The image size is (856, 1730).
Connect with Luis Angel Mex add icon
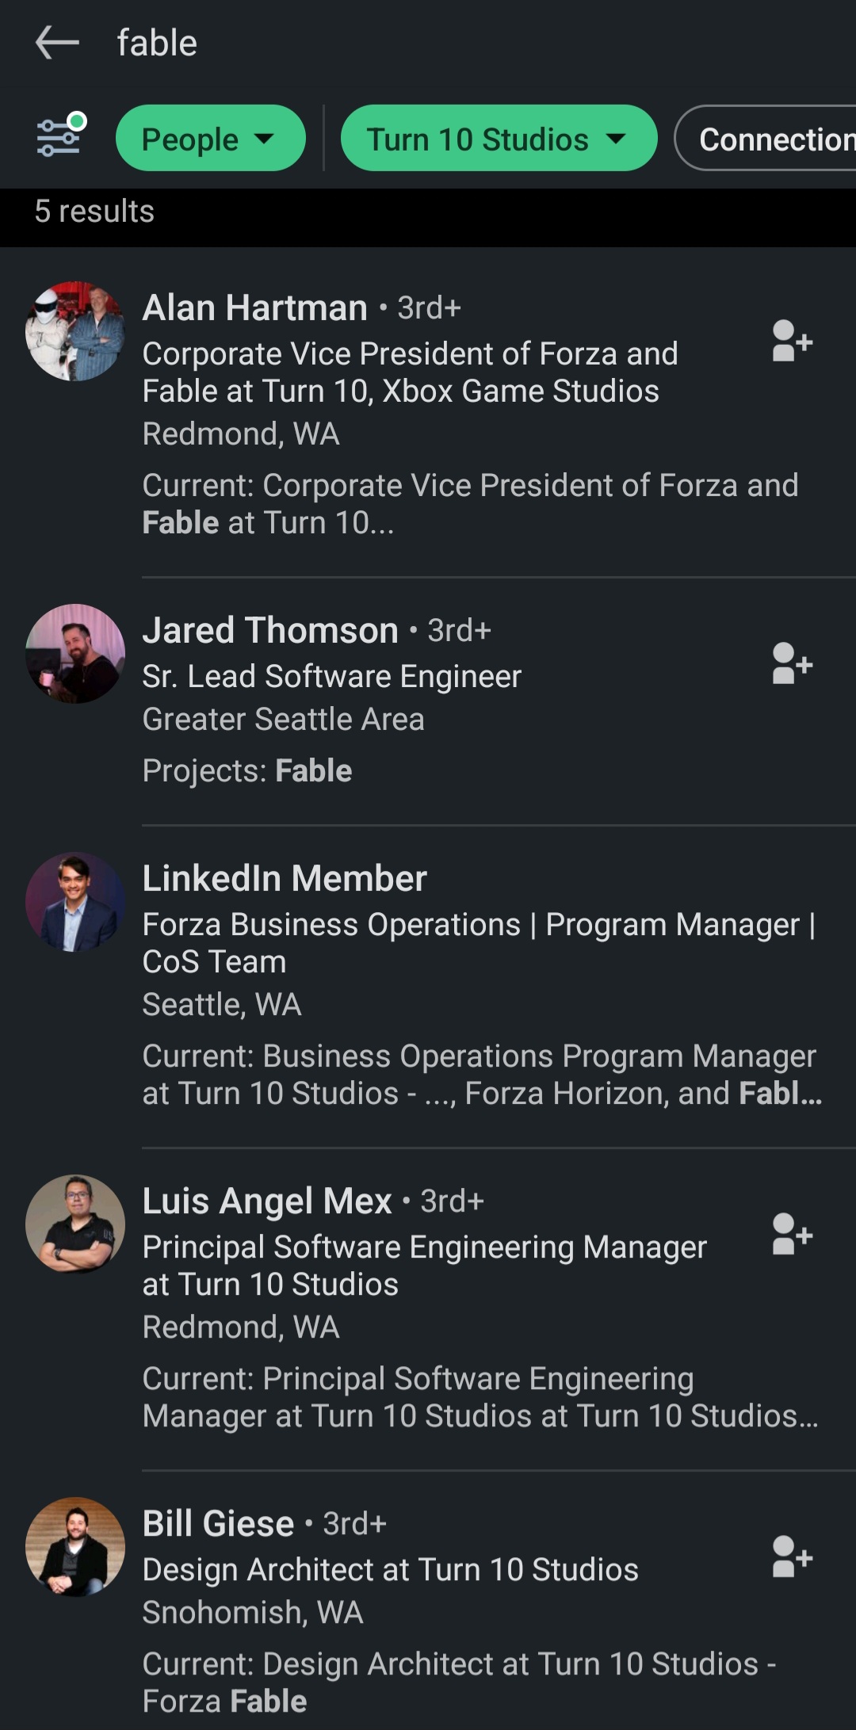(792, 1235)
